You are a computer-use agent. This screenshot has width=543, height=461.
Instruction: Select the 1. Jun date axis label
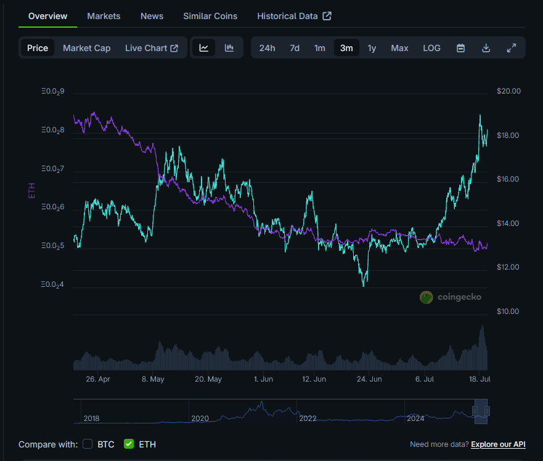(x=263, y=379)
